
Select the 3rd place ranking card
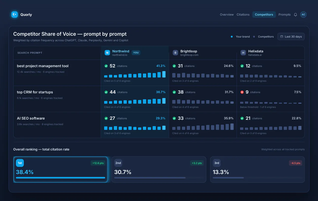[257, 169]
